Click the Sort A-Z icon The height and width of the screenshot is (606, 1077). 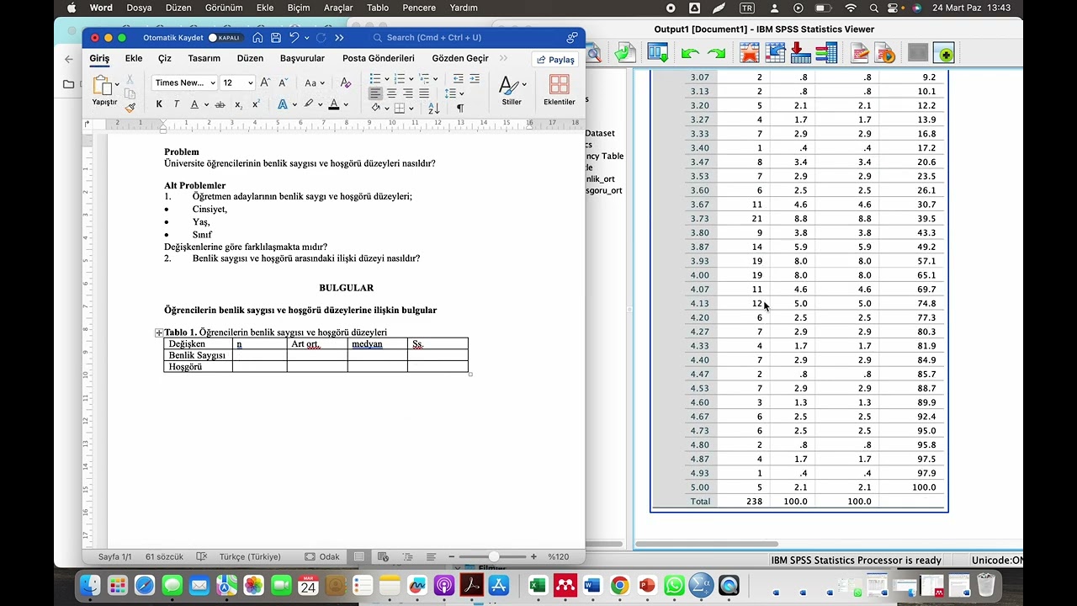click(434, 108)
